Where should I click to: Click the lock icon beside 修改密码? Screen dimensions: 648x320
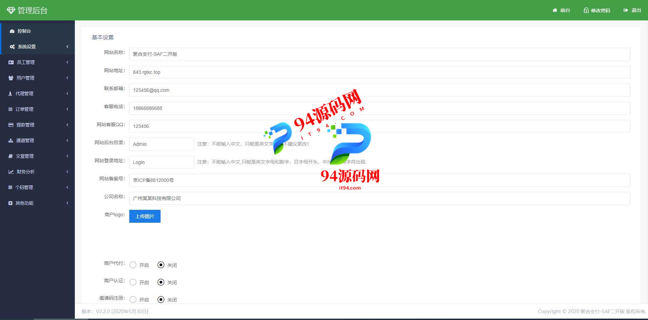586,10
